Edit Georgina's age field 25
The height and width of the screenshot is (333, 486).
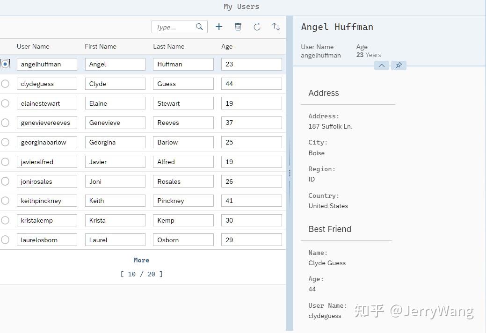(251, 142)
